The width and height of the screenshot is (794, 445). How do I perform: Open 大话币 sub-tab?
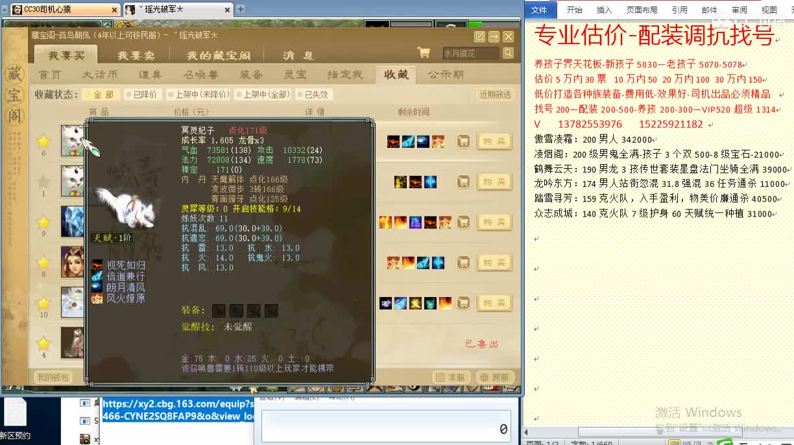100,74
